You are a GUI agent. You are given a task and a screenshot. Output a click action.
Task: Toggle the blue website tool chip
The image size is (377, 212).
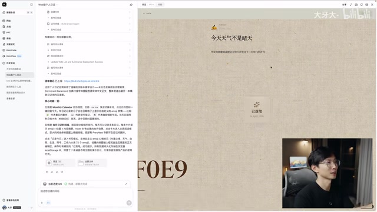click(48, 203)
